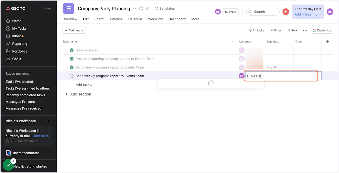Open more actions ellipsis in toolbar
Screen dimensions: 339x173
pos(305,30)
